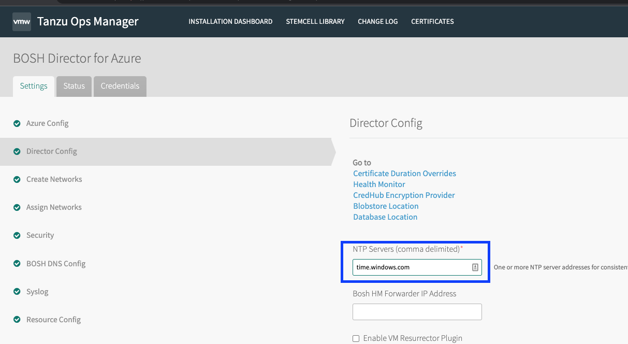
Task: Go to Certificate Duration Overrides link
Action: [x=404, y=174]
